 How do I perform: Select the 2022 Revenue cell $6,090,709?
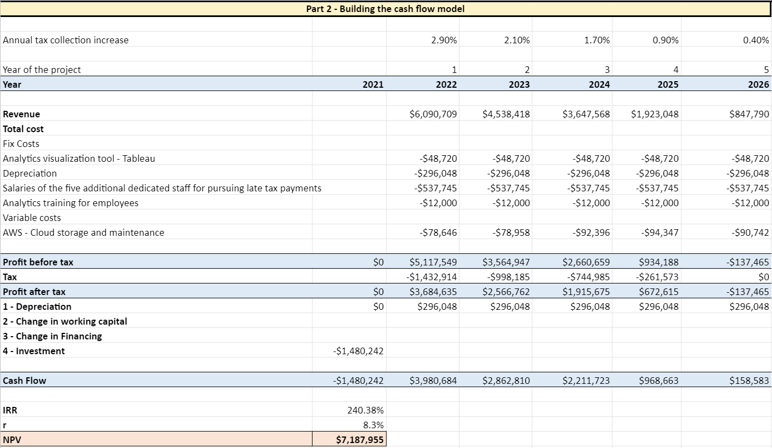click(433, 114)
